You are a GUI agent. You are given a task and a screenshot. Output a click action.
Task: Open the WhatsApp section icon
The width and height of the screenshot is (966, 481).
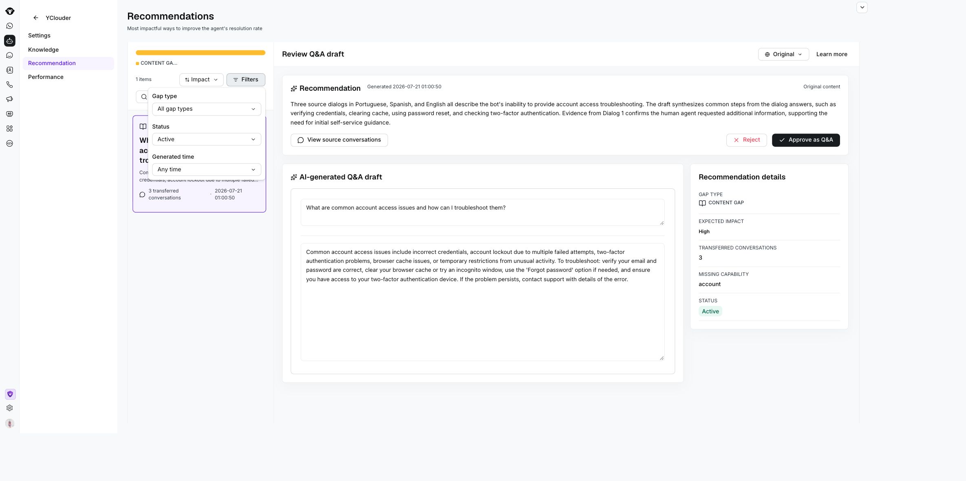click(x=10, y=26)
